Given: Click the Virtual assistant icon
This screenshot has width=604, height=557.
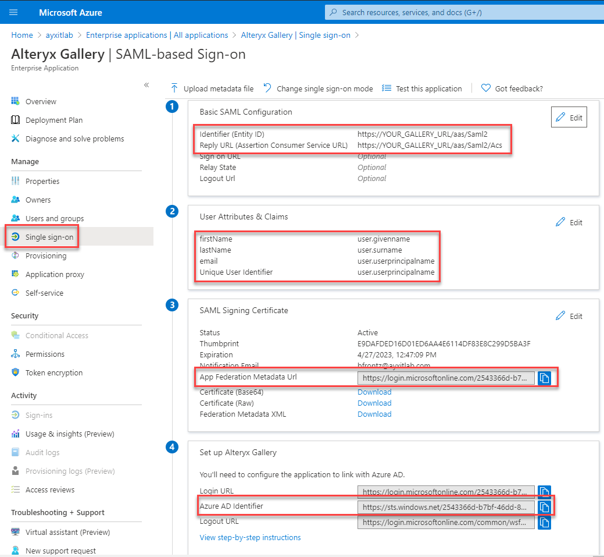Looking at the screenshot, I should pos(16,532).
